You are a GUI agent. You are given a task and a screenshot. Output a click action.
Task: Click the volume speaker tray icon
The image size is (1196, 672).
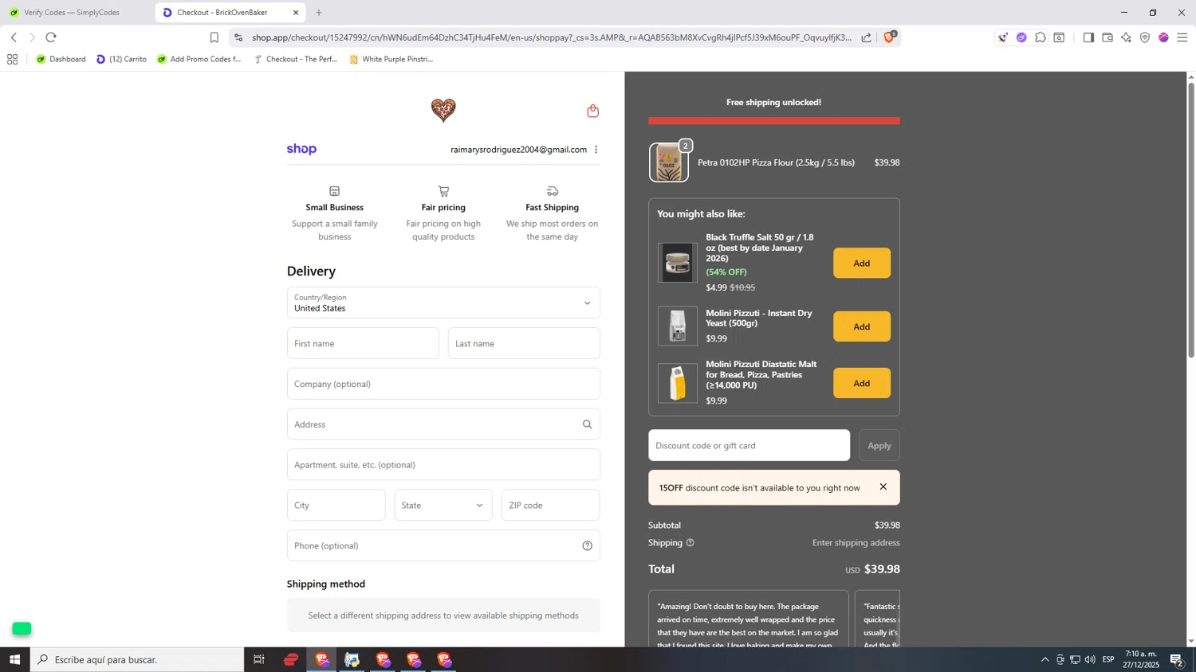point(1090,659)
